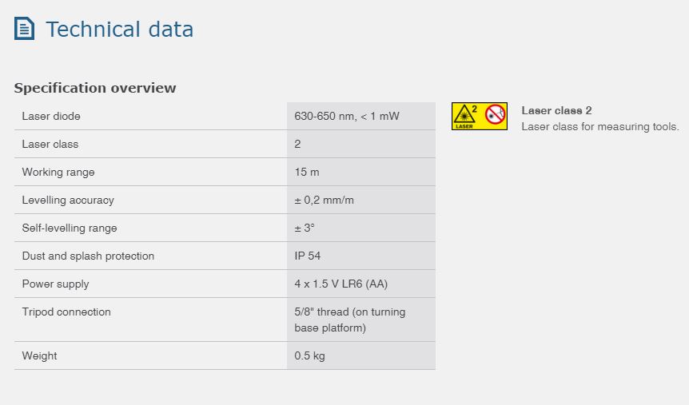Click the Working range row label
This screenshot has width=689, height=405.
tap(58, 173)
